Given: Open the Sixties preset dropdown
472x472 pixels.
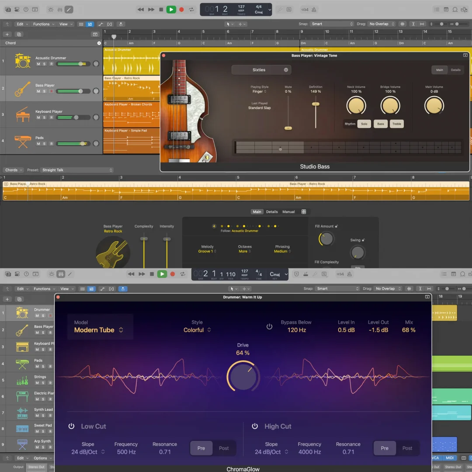Looking at the screenshot, I should pos(261,70).
